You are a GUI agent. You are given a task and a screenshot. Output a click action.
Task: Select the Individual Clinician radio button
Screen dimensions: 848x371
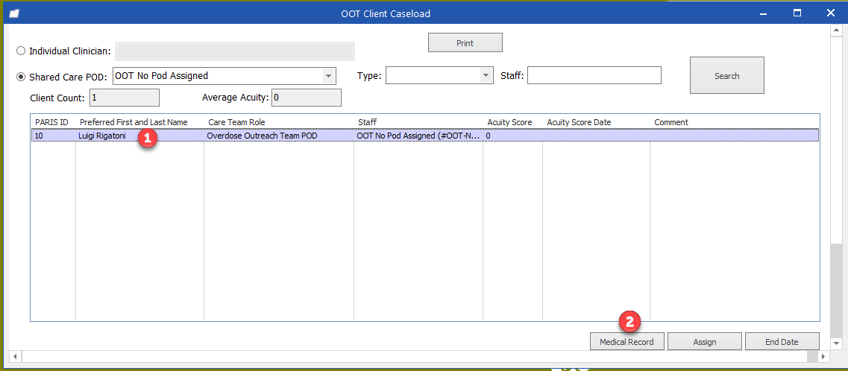tap(21, 51)
